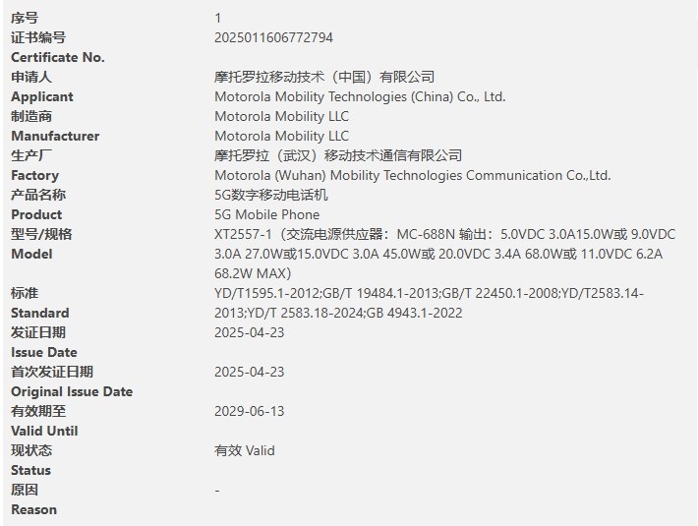698x526 pixels.
Task: Click the serial number value 1
Action: pyautogui.click(x=218, y=18)
